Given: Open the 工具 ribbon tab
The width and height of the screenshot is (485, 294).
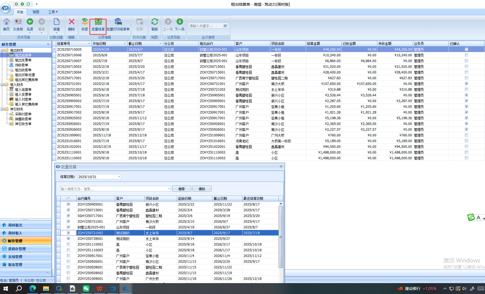Looking at the screenshot, I should click(x=52, y=12).
